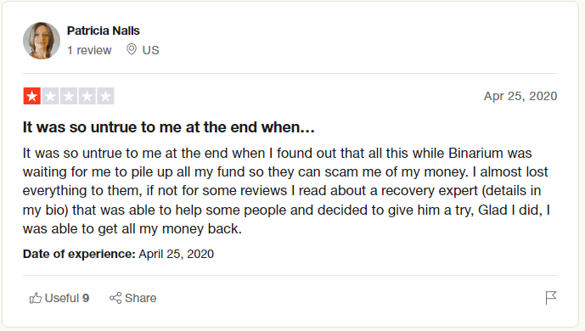Image resolution: width=585 pixels, height=331 pixels.
Task: Click the "1 review" count text
Action: pyautogui.click(x=89, y=50)
